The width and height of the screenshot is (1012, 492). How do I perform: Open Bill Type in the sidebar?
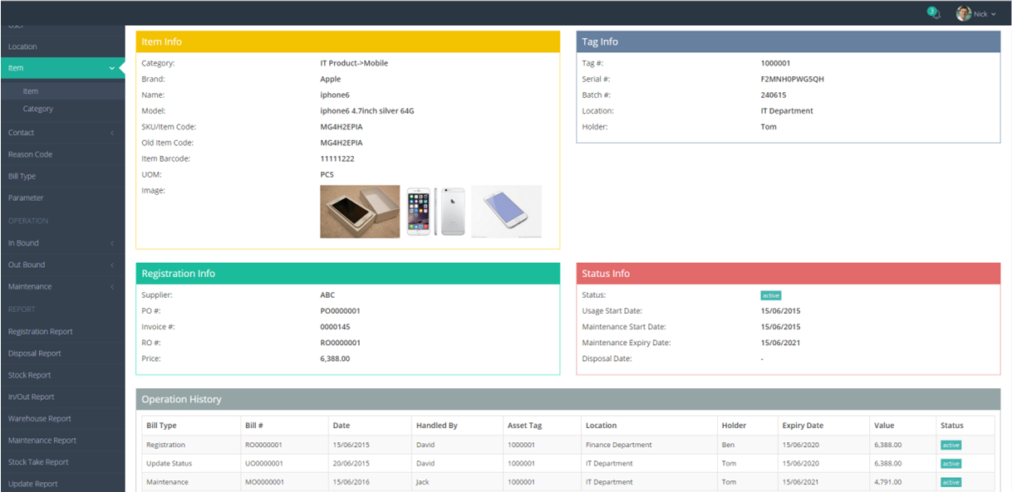pyautogui.click(x=62, y=176)
